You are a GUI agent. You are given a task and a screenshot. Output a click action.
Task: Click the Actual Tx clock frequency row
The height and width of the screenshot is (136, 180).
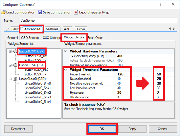click(122, 61)
